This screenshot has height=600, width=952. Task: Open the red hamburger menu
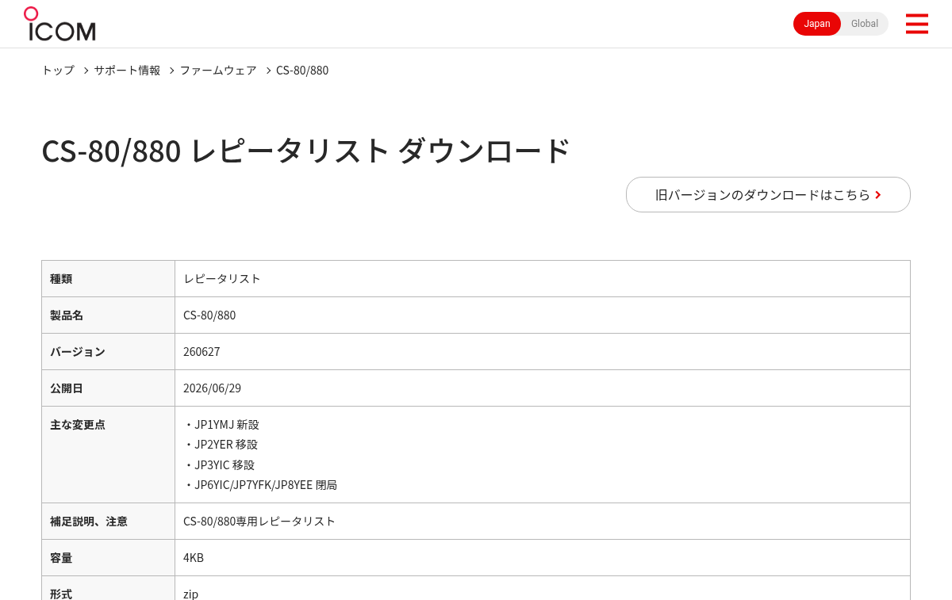pyautogui.click(x=916, y=24)
